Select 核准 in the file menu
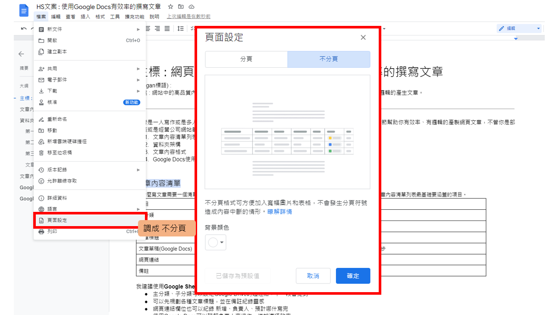The image size is (556, 315). pos(90,102)
